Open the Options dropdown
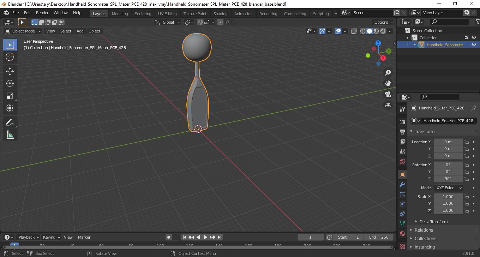This screenshot has height=257, width=480. [384, 22]
